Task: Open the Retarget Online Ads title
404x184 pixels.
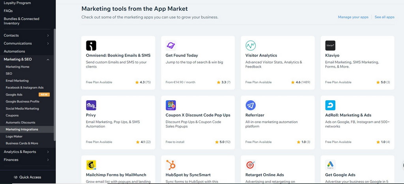Action: click(x=265, y=175)
